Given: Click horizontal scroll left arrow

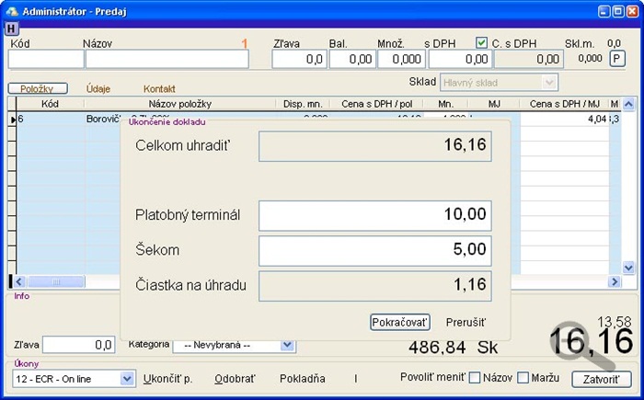Looking at the screenshot, I should 19,281.
